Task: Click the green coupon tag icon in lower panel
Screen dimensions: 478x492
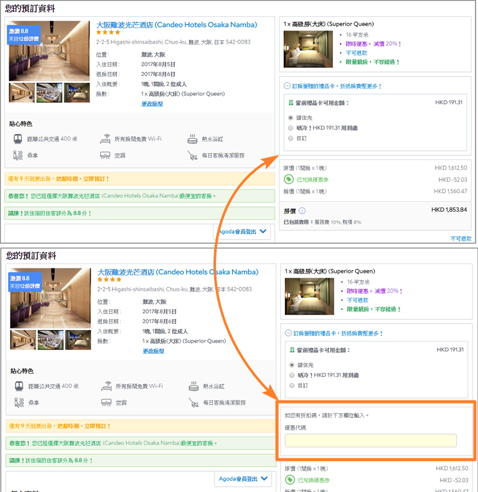Action: (289, 480)
